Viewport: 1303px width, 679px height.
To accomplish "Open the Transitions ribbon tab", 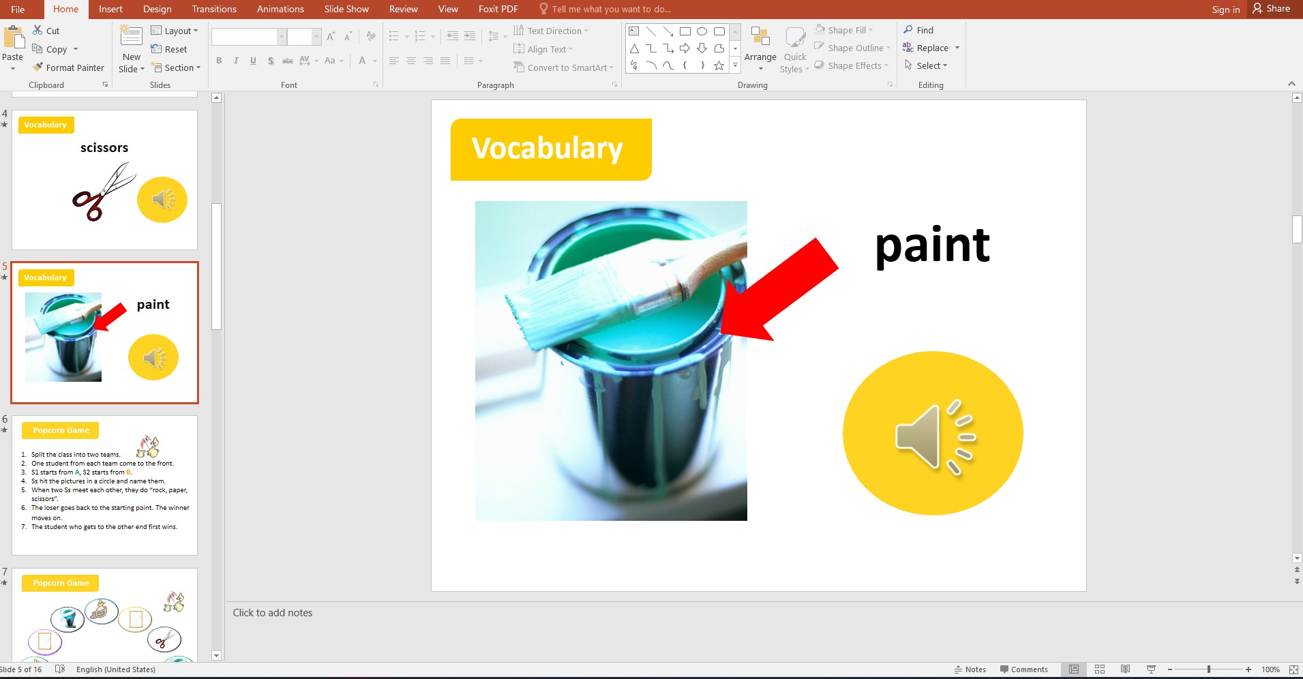I will point(214,9).
